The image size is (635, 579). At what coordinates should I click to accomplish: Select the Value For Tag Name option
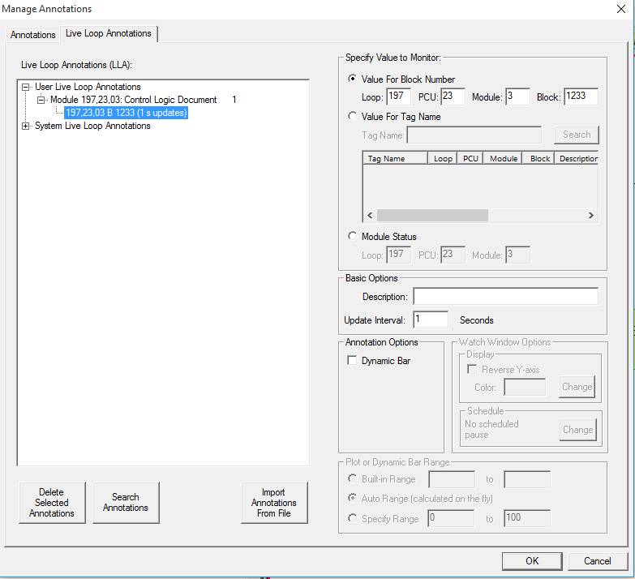pyautogui.click(x=351, y=116)
